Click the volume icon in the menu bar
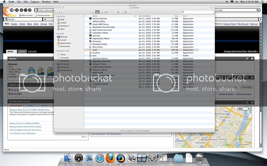 pyautogui.click(x=227, y=2)
